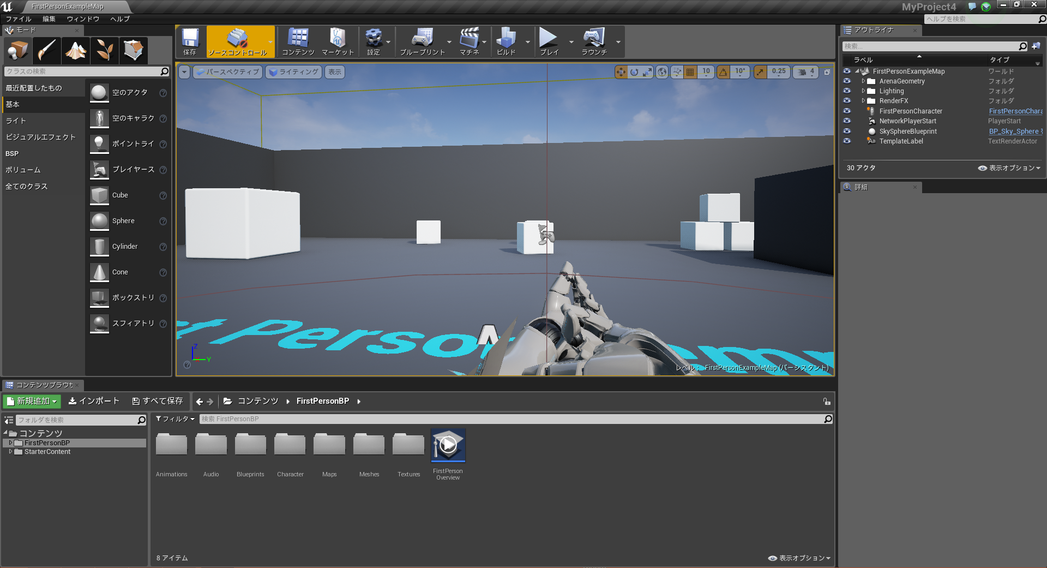This screenshot has height=568, width=1047.
Task: Click the outliner search field
Action: 935,46
